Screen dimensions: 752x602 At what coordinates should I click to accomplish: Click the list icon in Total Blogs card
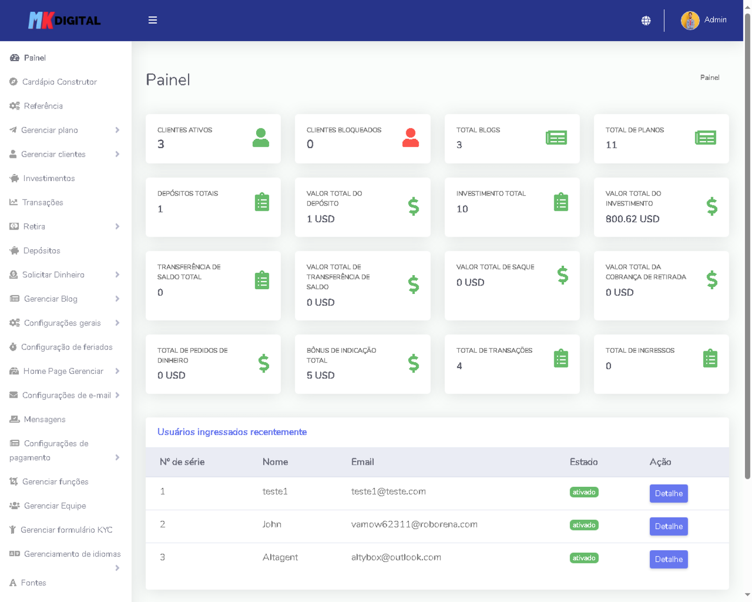[556, 138]
